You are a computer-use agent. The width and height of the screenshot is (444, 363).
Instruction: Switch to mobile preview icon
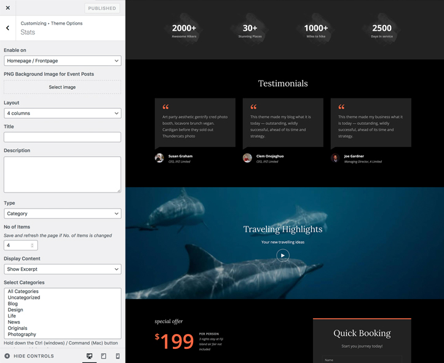coord(117,356)
